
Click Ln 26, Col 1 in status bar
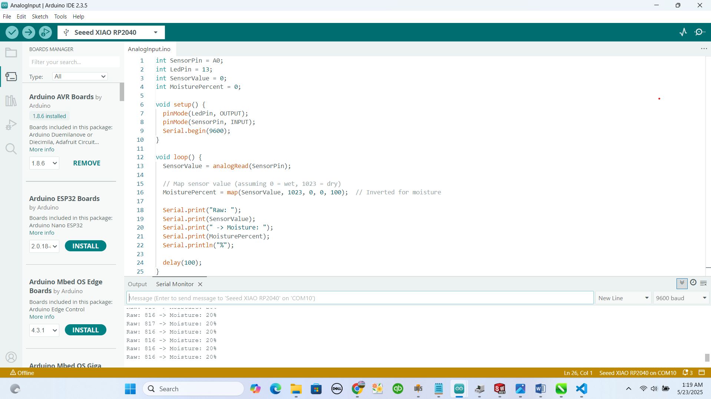(578, 373)
